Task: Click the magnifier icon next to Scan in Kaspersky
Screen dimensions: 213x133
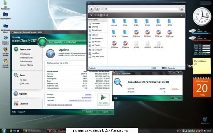Action: coord(16,75)
